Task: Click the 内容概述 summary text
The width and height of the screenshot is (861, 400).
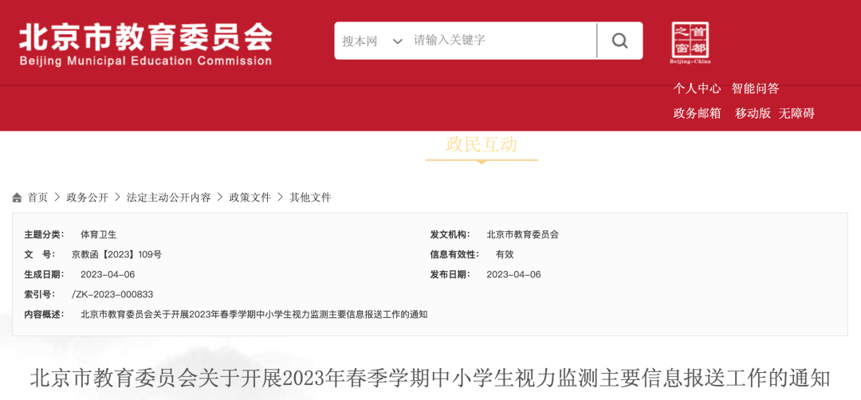Action: pos(254,315)
